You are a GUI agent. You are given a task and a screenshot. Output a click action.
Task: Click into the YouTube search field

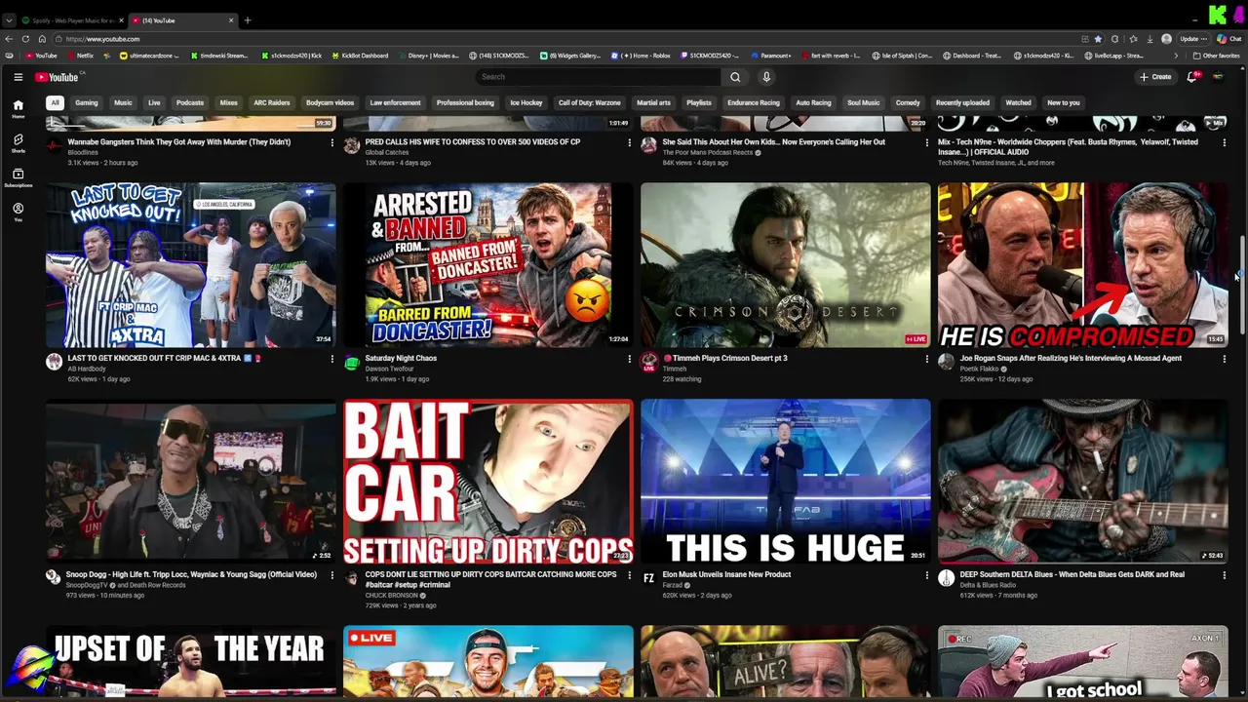pos(600,77)
